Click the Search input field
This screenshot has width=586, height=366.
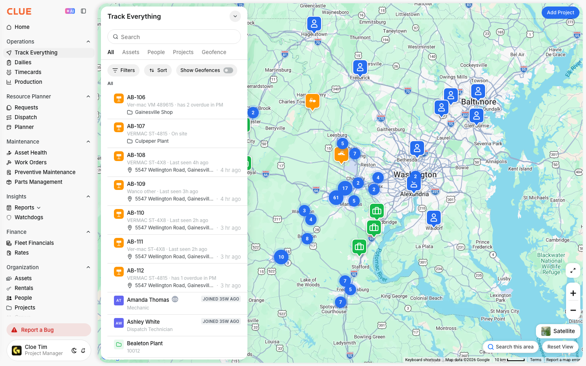point(174,37)
